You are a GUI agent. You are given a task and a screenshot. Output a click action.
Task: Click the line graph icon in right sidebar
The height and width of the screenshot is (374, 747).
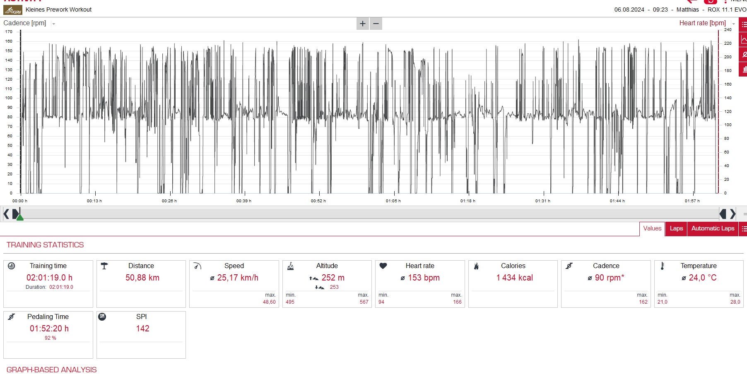pyautogui.click(x=744, y=40)
